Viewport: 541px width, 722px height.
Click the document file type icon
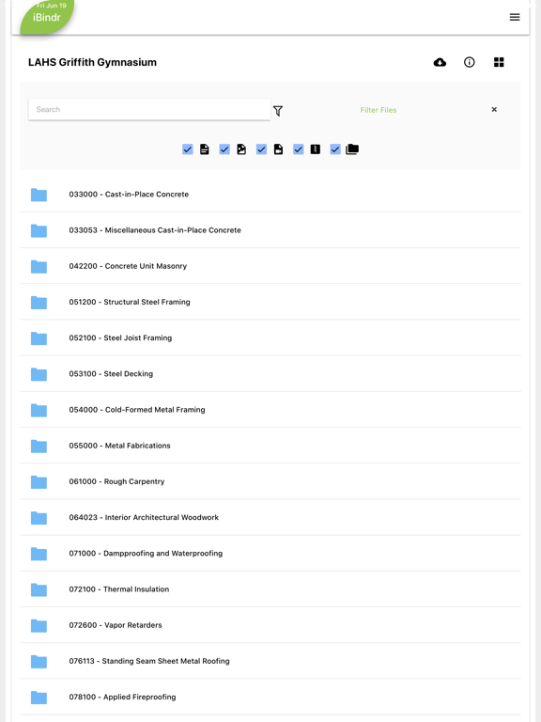(204, 149)
